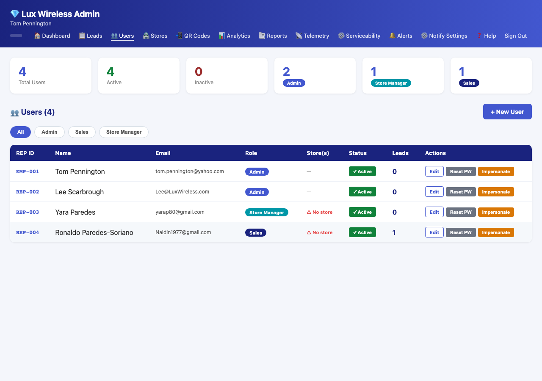Screen dimensions: 542x381
Task: Click the Active status badge for Lee Scarbrough
Action: (362, 192)
